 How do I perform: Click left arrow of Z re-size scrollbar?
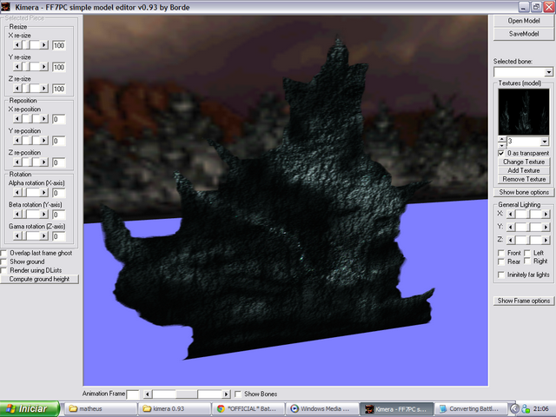[17, 89]
